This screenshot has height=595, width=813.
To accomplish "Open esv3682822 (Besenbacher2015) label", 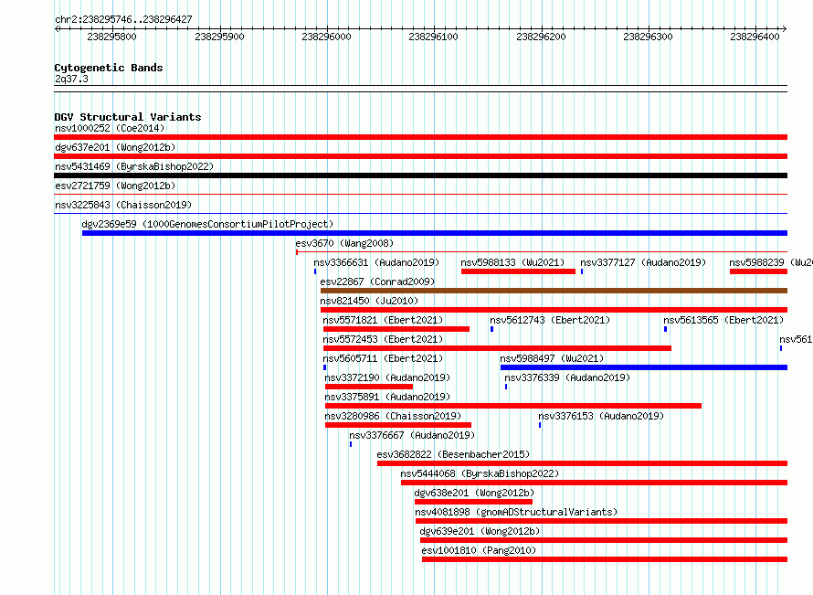I will [x=454, y=454].
